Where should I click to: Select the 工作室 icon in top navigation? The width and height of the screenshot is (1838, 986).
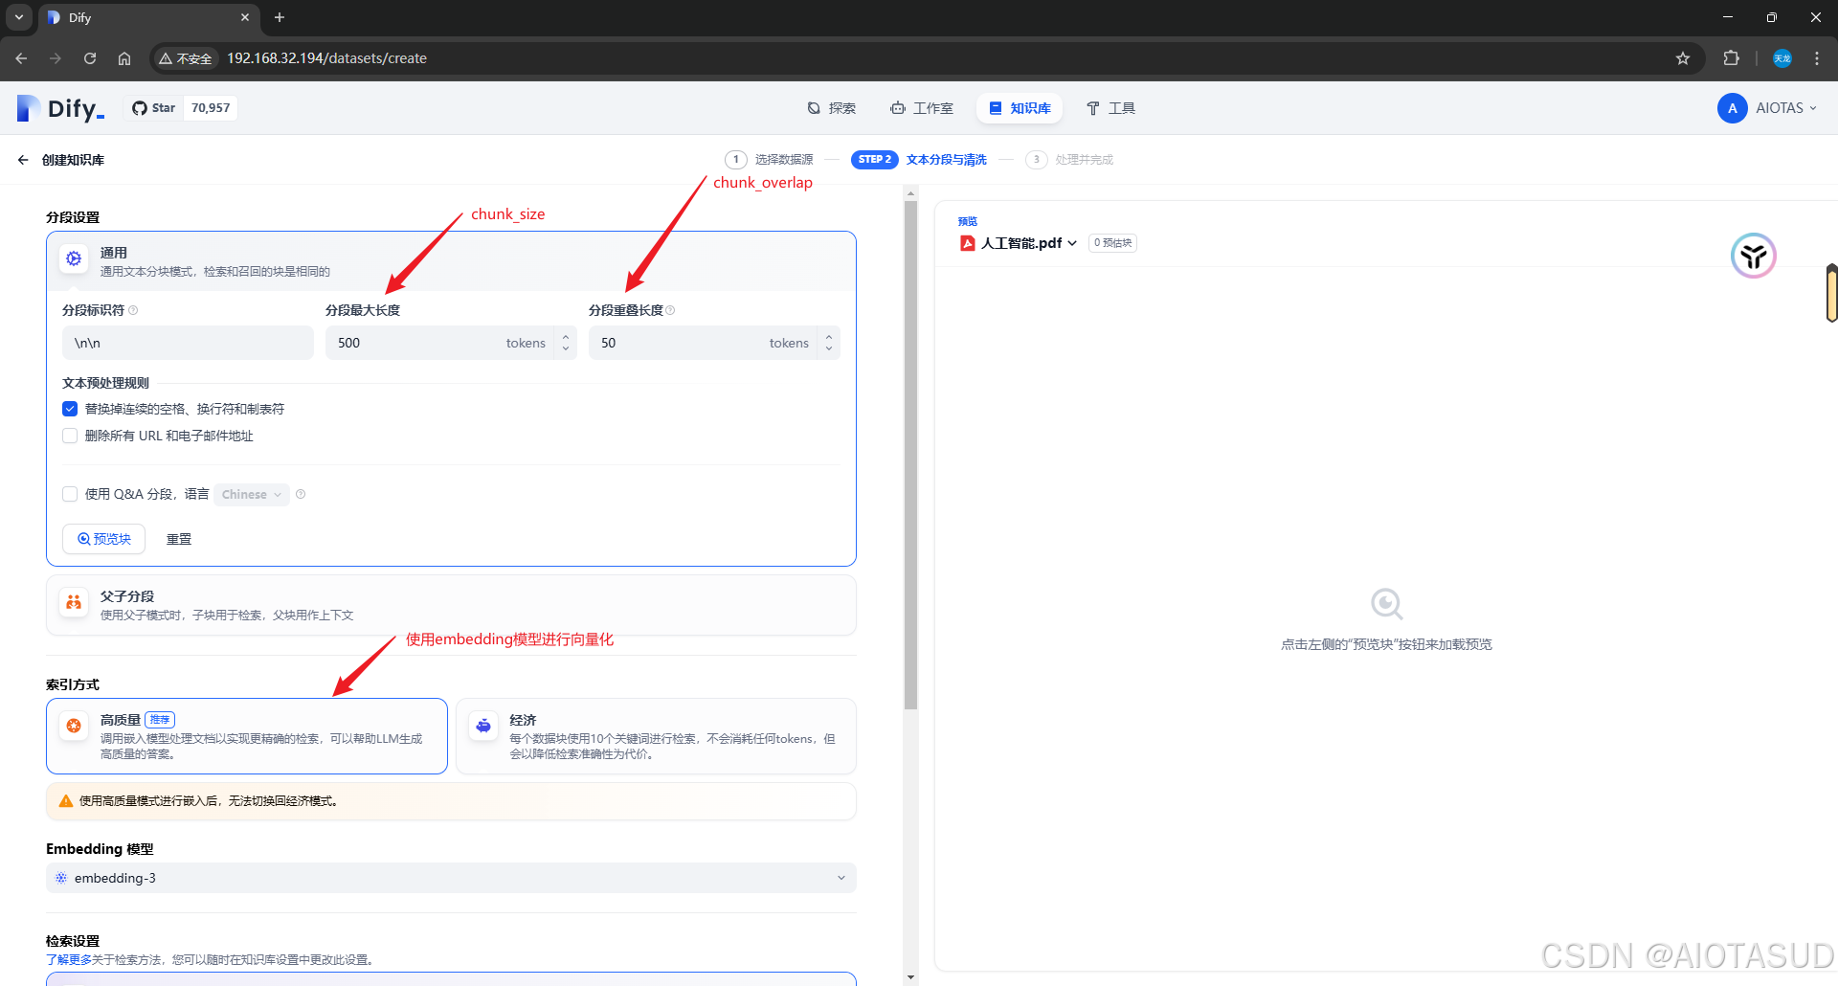[x=898, y=108]
